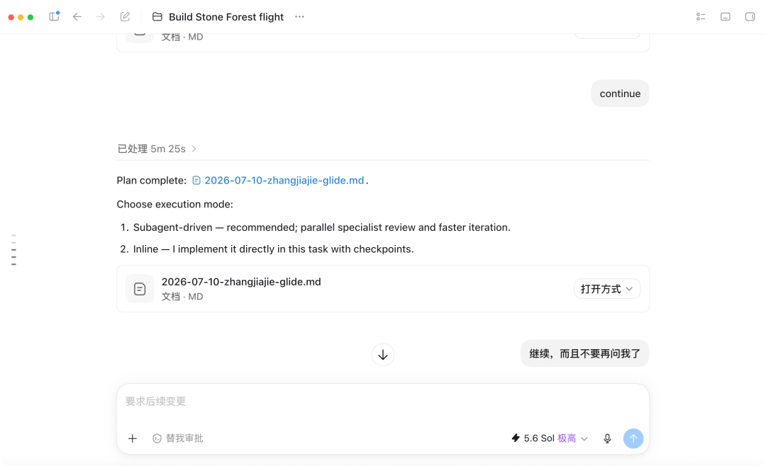
Task: Click the 2026-07-10-zhangjiajie-glide.md file card name
Action: point(241,282)
